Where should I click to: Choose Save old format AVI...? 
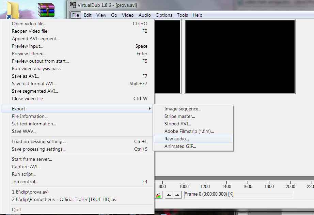pyautogui.click(x=77, y=83)
